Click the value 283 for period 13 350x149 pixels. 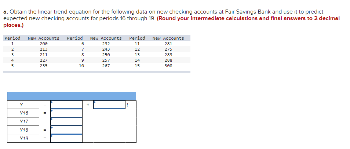click(x=168, y=55)
